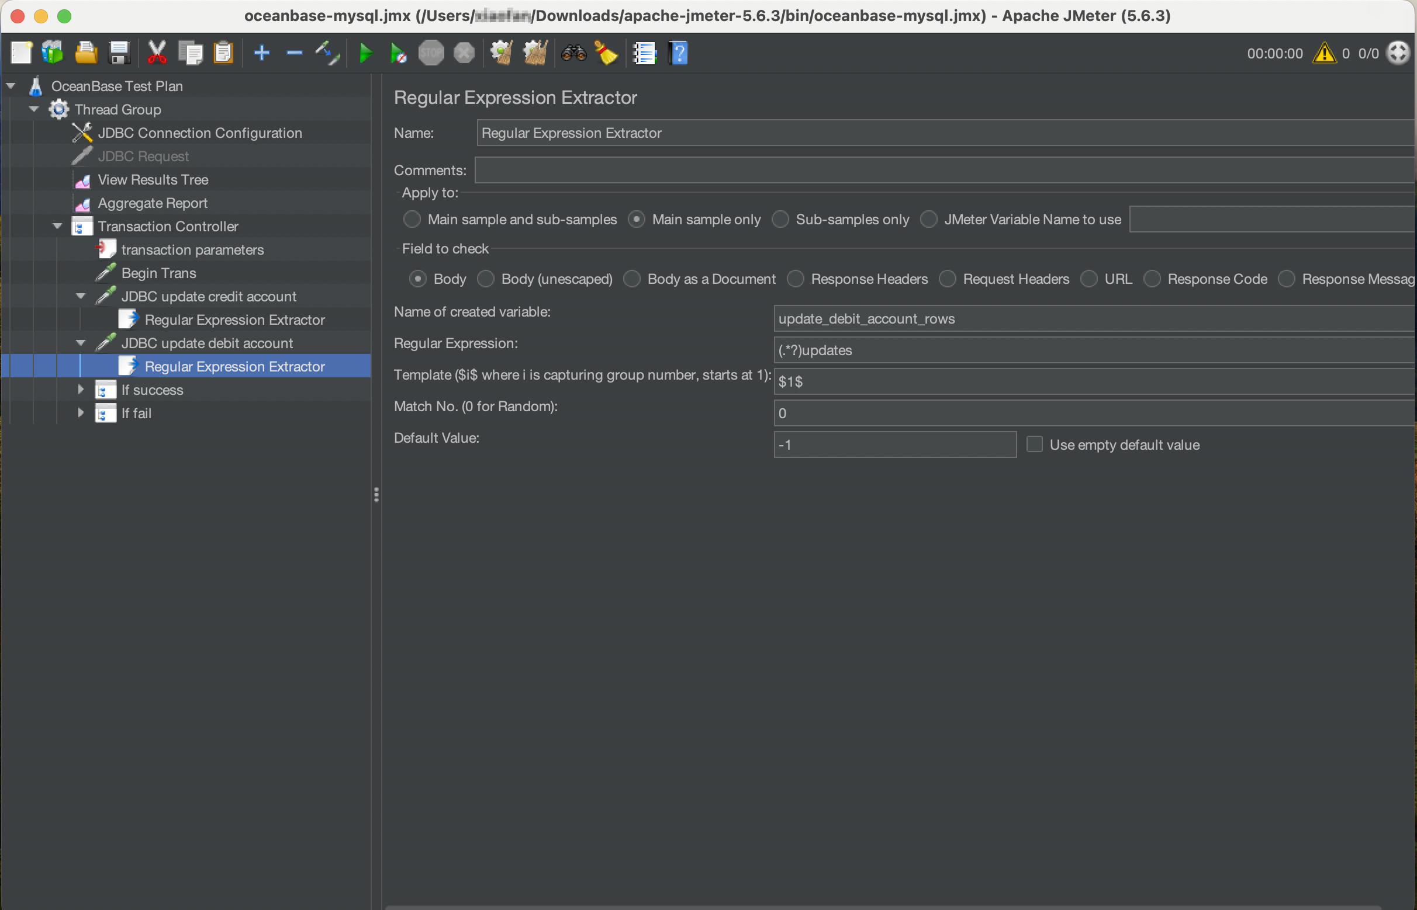The image size is (1417, 910).
Task: Create a new test plan
Action: click(20, 53)
